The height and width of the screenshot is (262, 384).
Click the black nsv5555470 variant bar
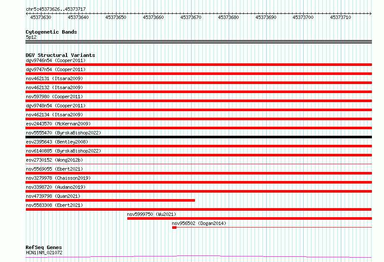pyautogui.click(x=198, y=137)
